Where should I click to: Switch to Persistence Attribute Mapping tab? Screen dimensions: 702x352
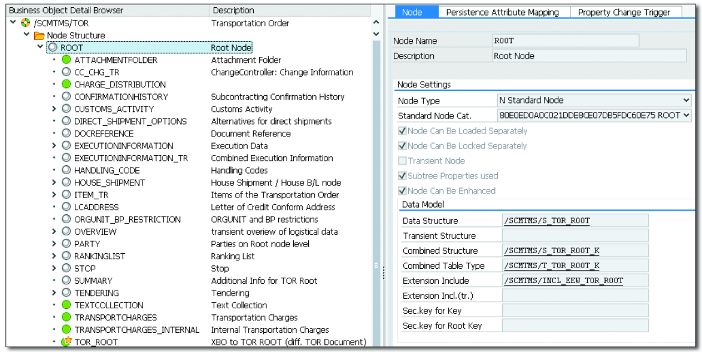502,12
